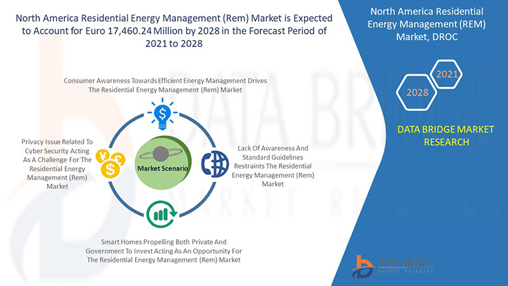Click the Market Scenario label

(x=163, y=168)
